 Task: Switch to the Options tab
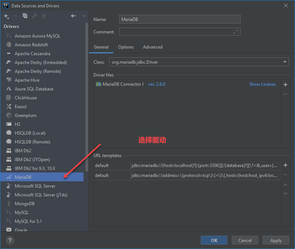pyautogui.click(x=126, y=47)
